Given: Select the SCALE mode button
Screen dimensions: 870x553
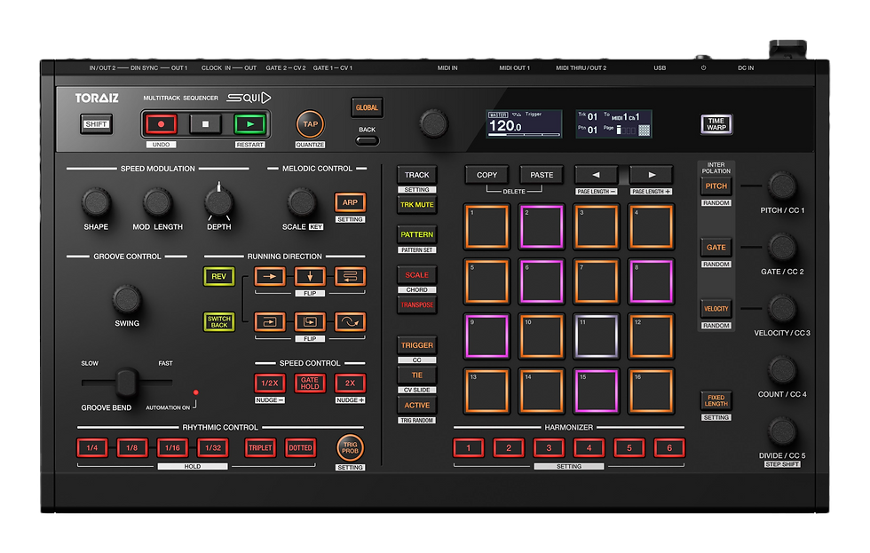Looking at the screenshot, I should pyautogui.click(x=416, y=275).
